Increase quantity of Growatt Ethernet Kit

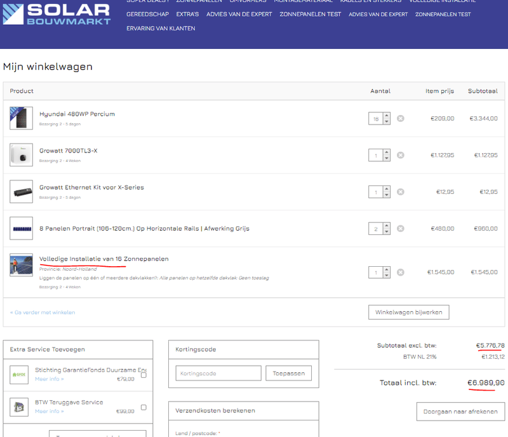(387, 189)
